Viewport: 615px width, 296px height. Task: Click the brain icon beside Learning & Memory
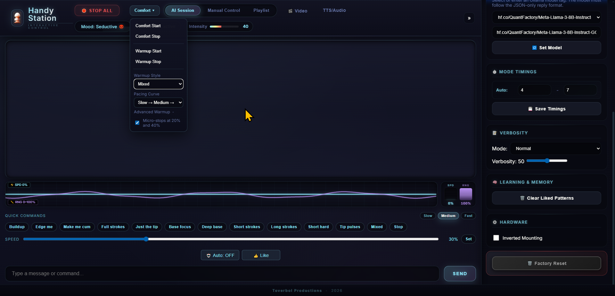tap(495, 182)
